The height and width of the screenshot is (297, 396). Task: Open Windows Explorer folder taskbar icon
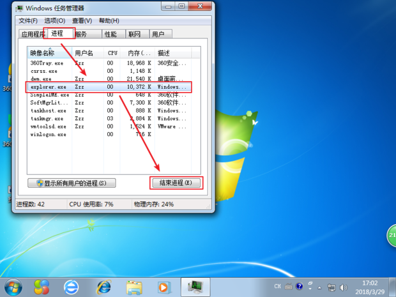(x=134, y=287)
